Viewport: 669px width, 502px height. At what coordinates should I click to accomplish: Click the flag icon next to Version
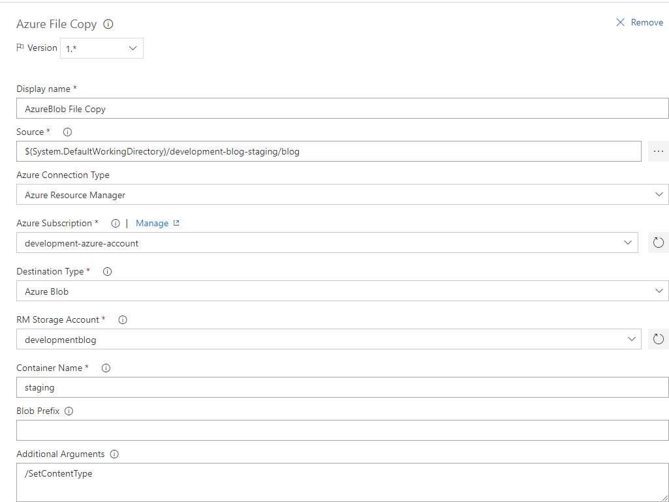[x=20, y=48]
